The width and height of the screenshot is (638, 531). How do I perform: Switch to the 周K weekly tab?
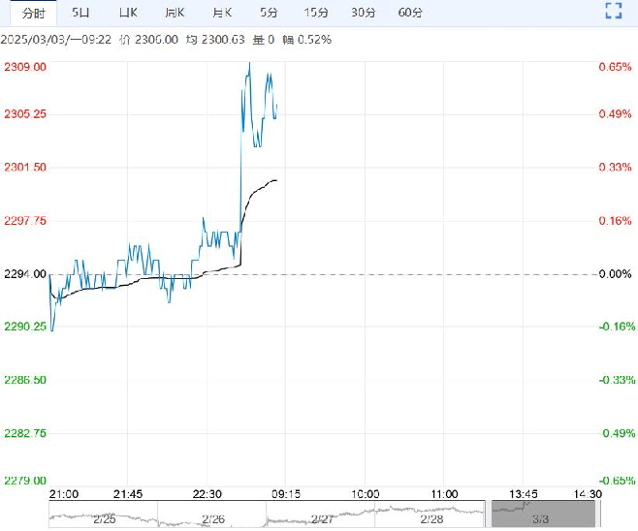tap(175, 12)
